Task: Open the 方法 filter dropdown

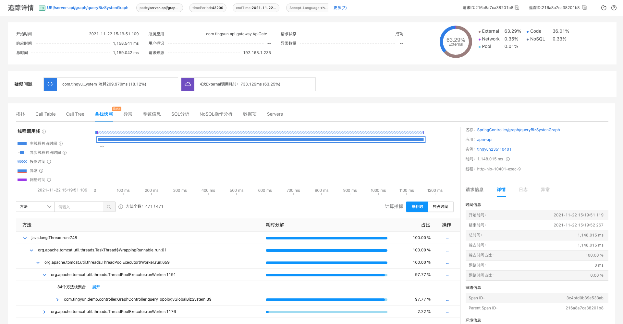Action: coord(35,207)
